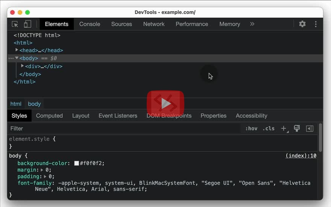The height and width of the screenshot is (207, 331).
Task: Open the #f0f0f2 color swatch picker
Action: coord(76,163)
